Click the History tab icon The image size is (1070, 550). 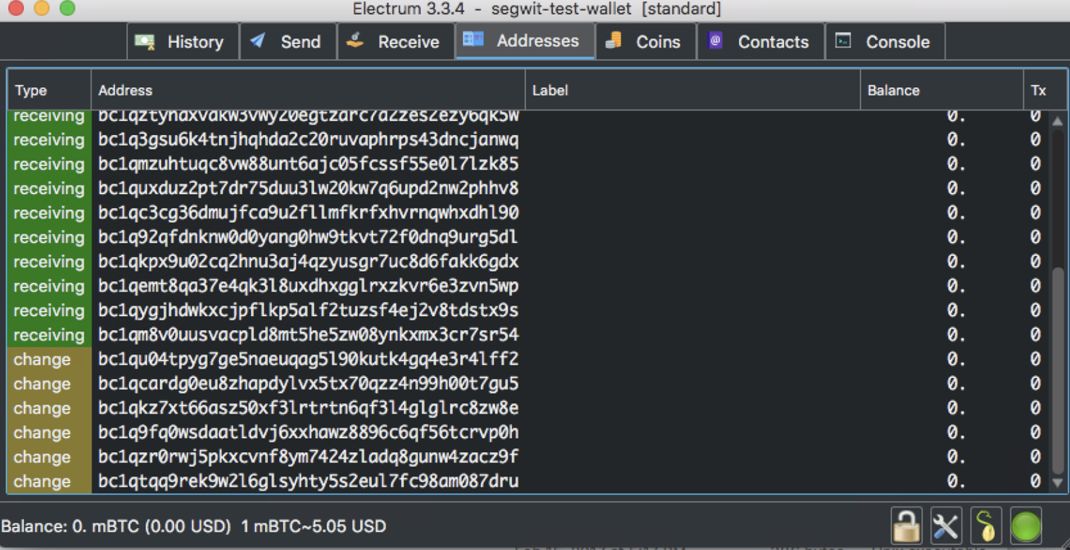[x=144, y=42]
